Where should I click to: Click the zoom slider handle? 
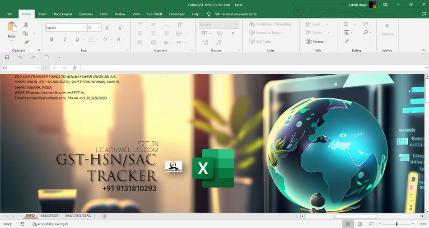396,224
